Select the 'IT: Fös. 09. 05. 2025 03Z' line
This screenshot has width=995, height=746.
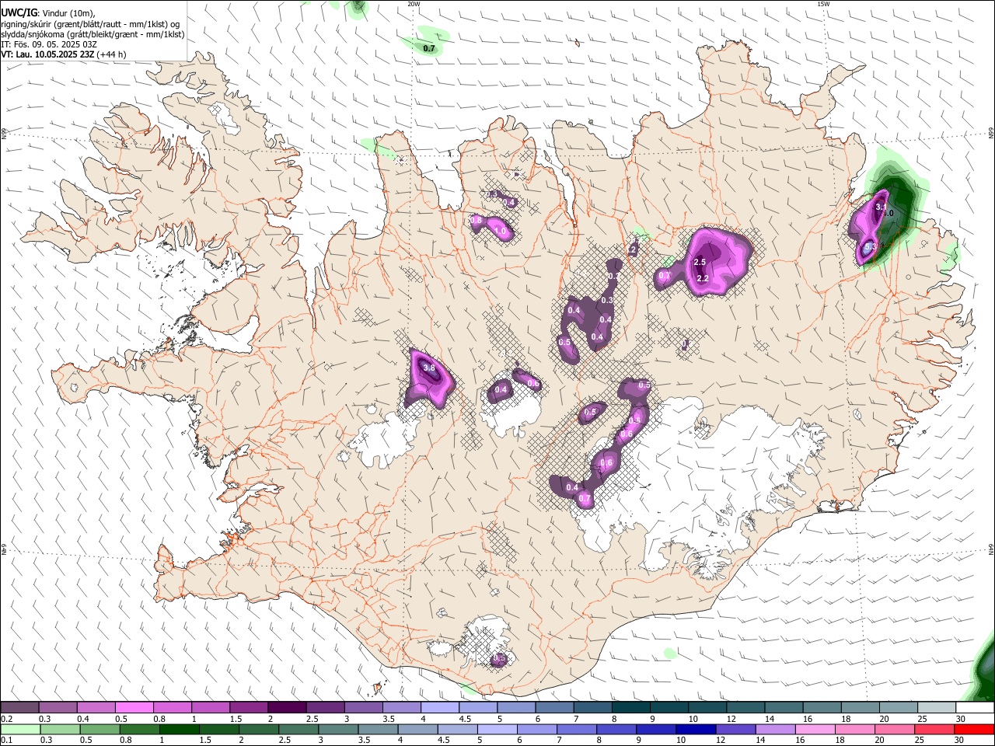49,44
